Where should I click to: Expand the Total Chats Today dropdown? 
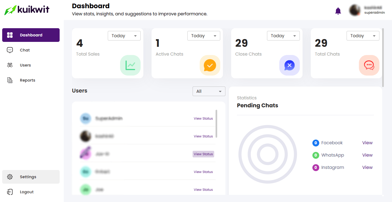click(x=363, y=36)
